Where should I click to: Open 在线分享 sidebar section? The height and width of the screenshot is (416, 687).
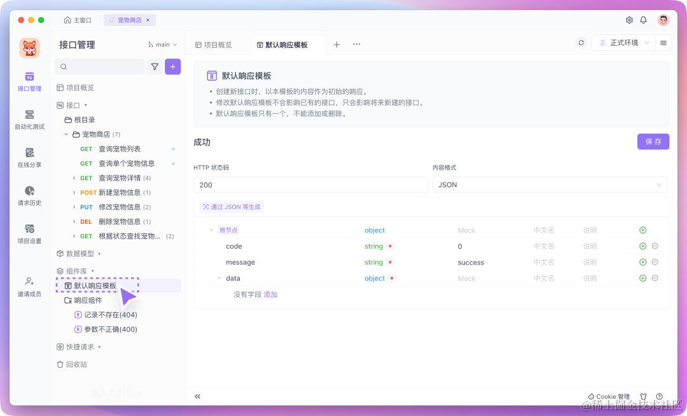tap(29, 158)
